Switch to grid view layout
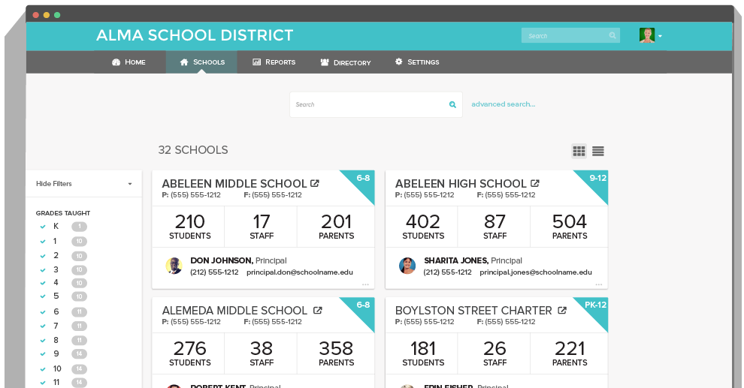 click(x=579, y=151)
